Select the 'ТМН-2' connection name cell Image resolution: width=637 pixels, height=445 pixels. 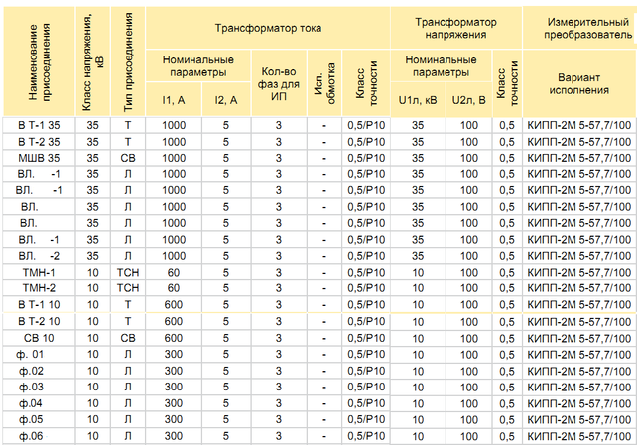39,288
